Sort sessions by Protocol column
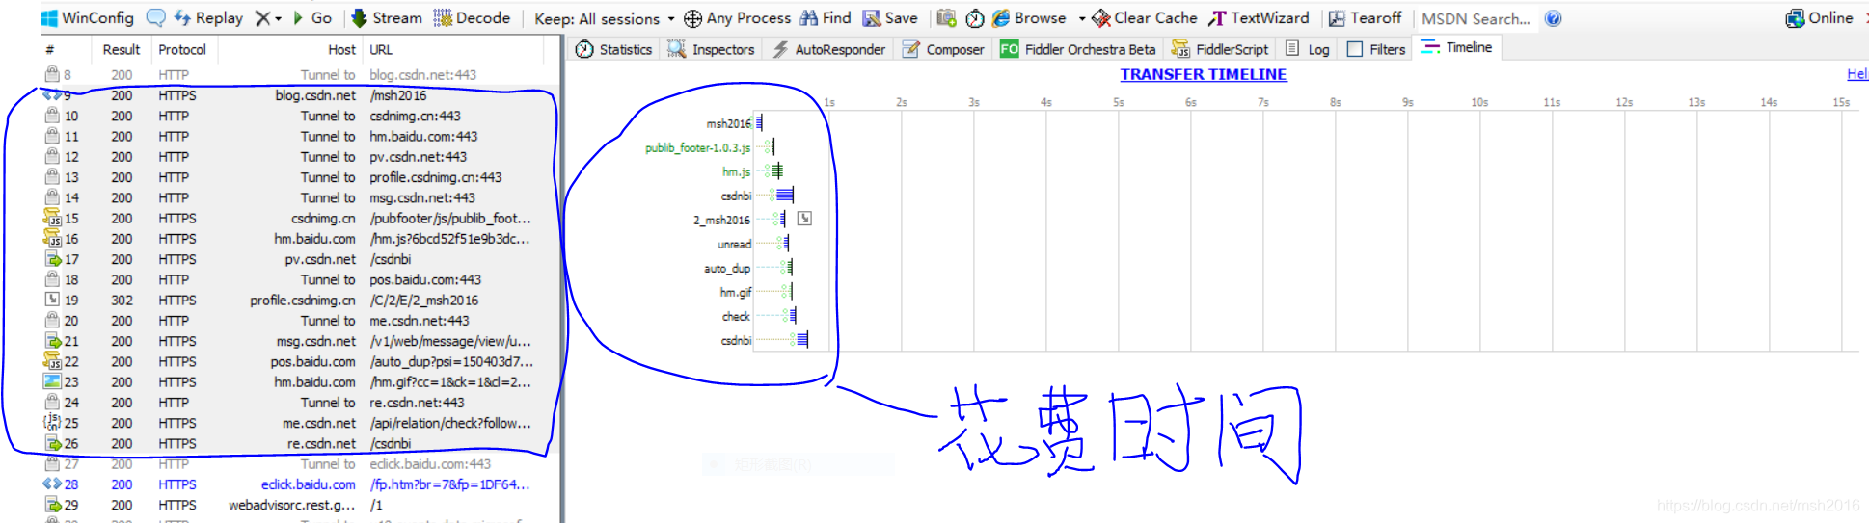Image resolution: width=1869 pixels, height=523 pixels. 182,49
